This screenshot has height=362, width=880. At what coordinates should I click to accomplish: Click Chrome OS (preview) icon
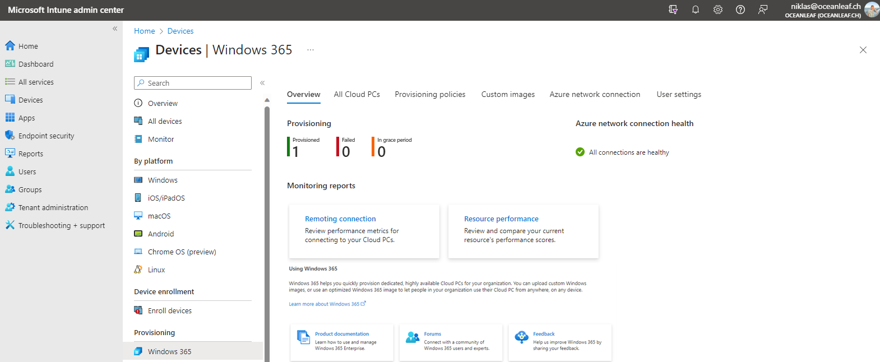coord(138,252)
